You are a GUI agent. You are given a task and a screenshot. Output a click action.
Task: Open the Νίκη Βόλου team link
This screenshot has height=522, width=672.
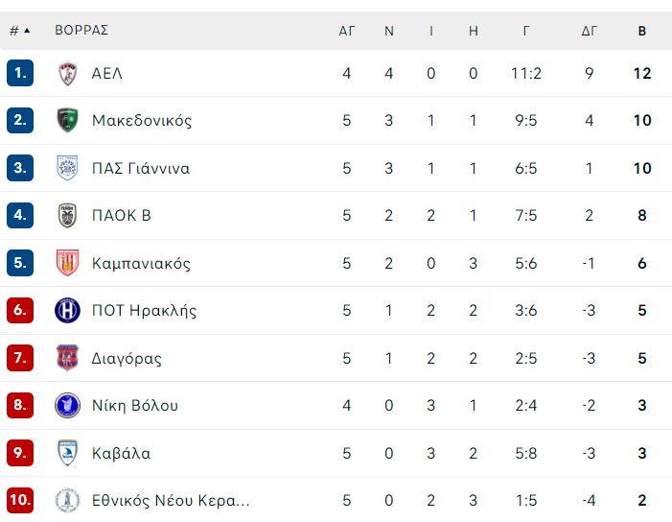coord(135,405)
